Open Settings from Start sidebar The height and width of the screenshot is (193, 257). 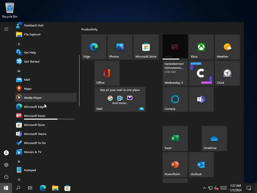6,165
